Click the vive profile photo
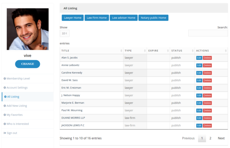Viewport: 230px width, 148px height. [x=28, y=29]
